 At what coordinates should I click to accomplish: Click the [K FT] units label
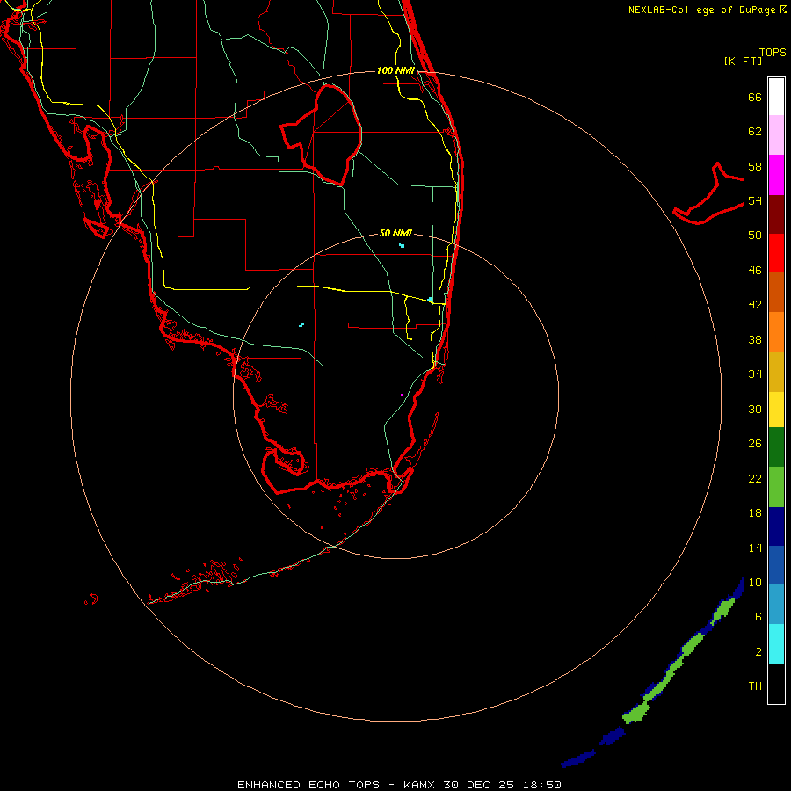(x=743, y=61)
